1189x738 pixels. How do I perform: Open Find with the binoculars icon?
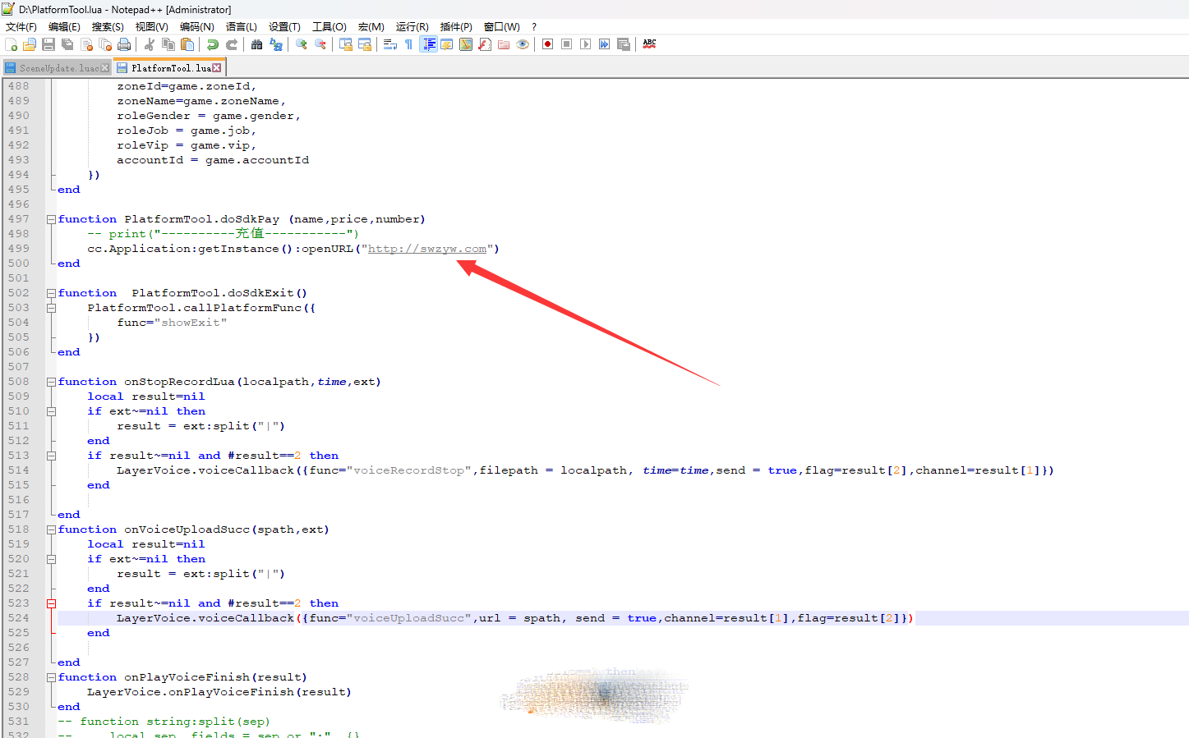click(257, 44)
